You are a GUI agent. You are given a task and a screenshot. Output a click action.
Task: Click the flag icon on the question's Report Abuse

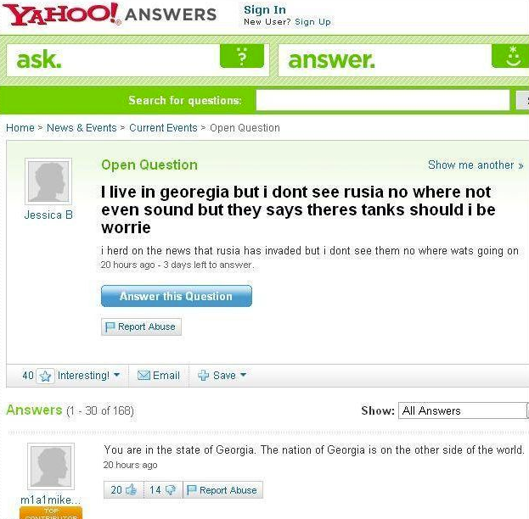coord(110,326)
